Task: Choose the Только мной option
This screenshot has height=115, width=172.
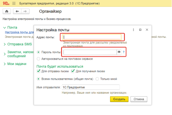Action: [x=97, y=79]
